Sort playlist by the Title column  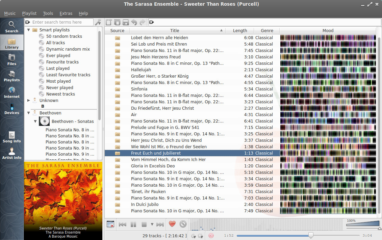[177, 30]
